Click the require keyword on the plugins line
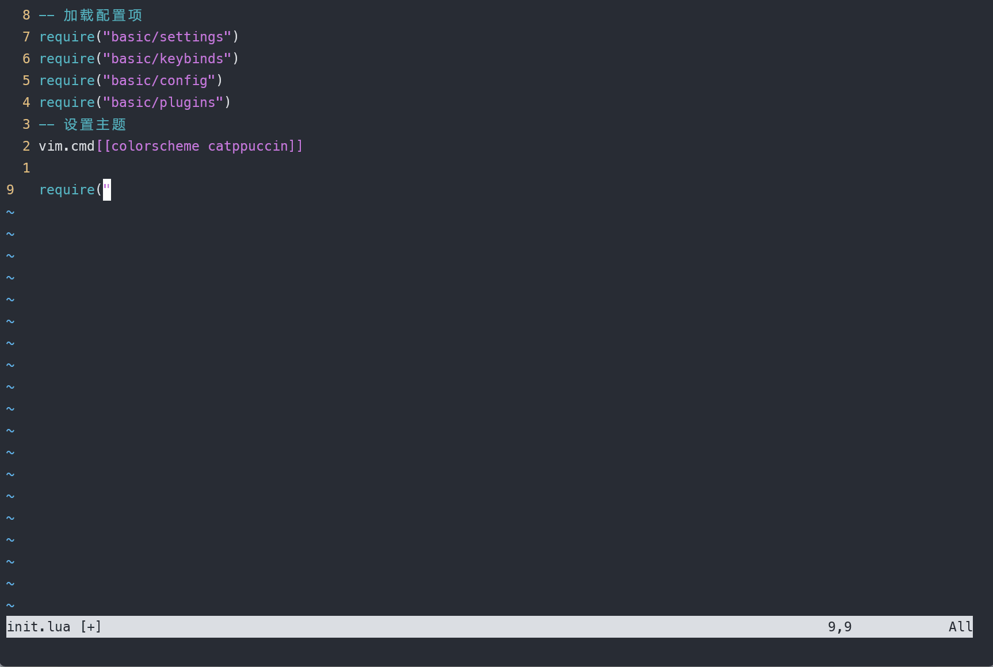993x667 pixels. click(67, 102)
